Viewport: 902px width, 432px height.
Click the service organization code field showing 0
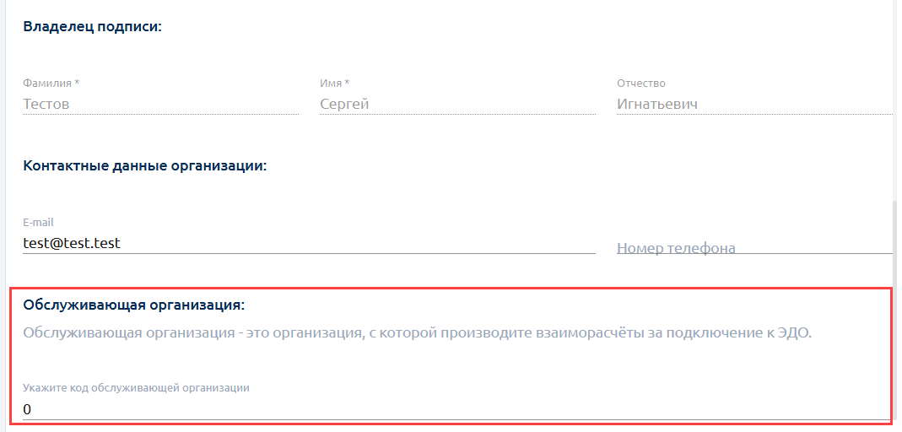pos(456,410)
